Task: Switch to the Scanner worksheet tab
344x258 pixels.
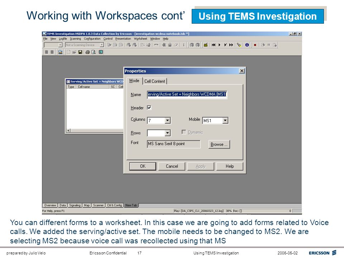Action: (98, 205)
